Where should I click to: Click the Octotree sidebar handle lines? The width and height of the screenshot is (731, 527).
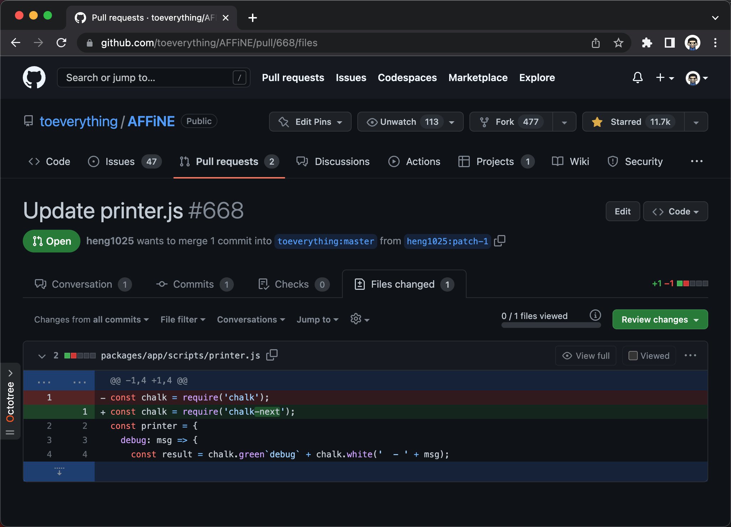[10, 432]
